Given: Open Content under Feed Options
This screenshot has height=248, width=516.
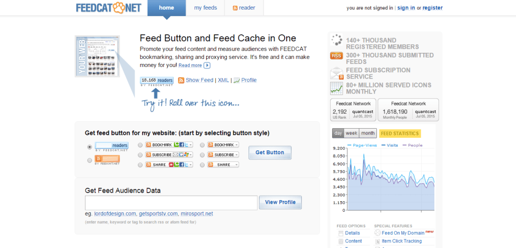Looking at the screenshot, I should 353,241.
